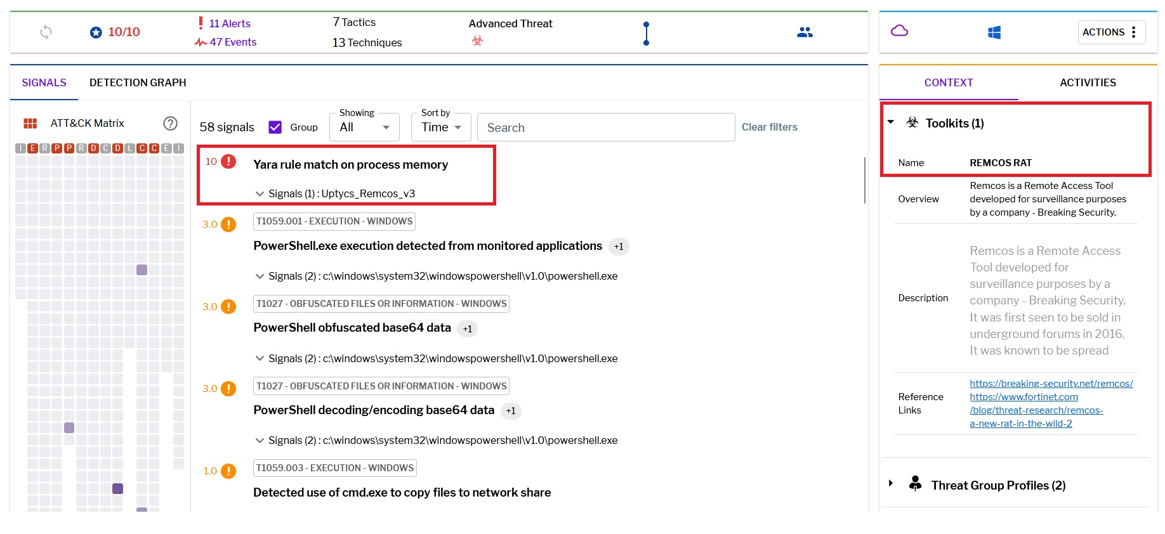
Task: Click the Toolkits biohazard icon
Action: click(x=912, y=122)
